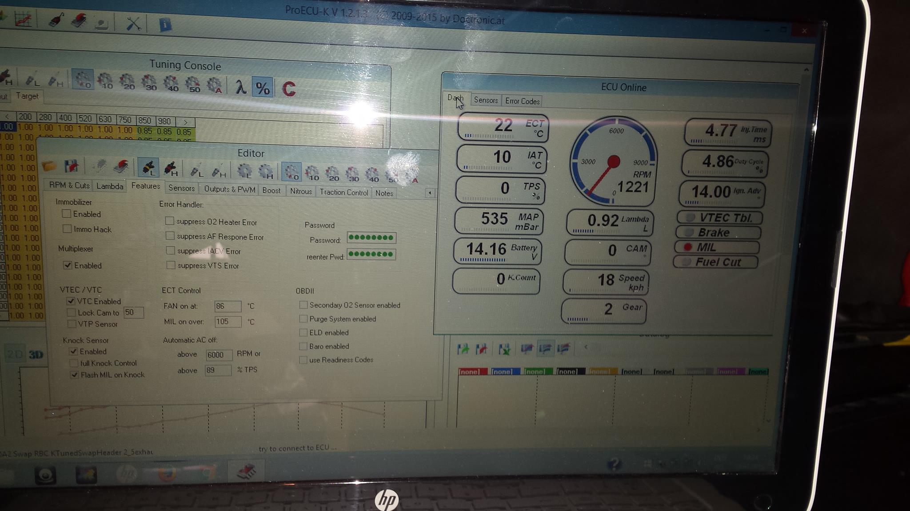The image size is (910, 511).
Task: Save calibration with Editor floppy disk icon
Action: point(72,166)
